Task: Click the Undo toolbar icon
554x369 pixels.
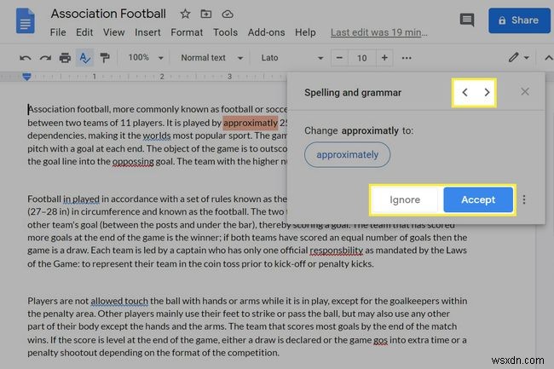Action: pos(25,58)
